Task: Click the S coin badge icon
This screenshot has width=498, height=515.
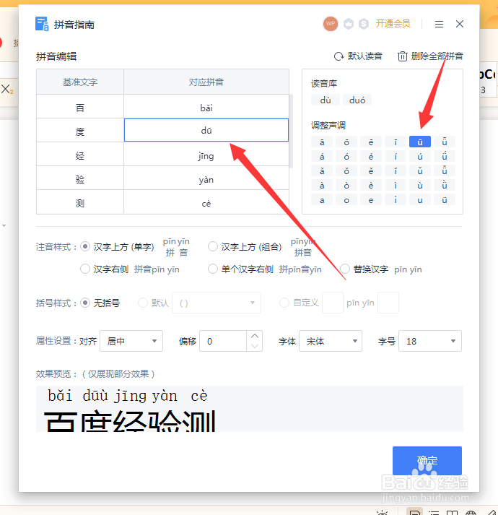Action: pyautogui.click(x=364, y=24)
